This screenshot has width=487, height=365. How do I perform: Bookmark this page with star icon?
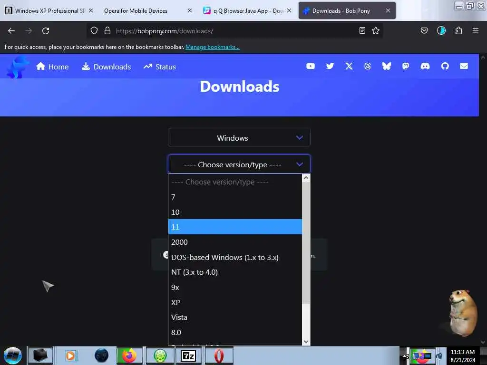[376, 31]
